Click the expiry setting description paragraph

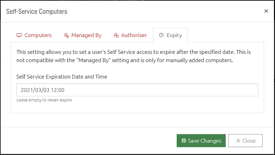pos(134,56)
